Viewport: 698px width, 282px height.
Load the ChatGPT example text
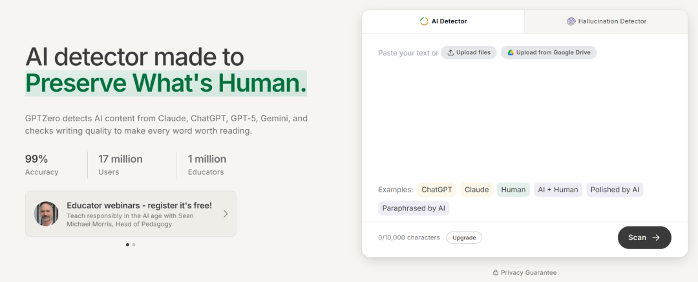pos(437,190)
